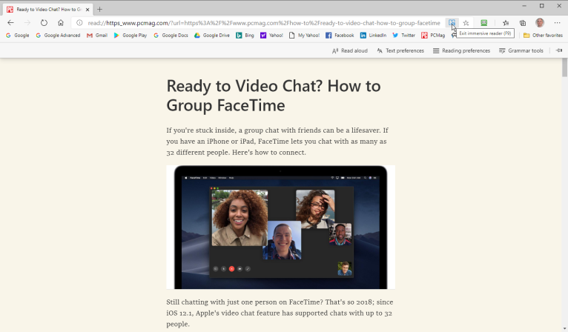Open the Google Drive bookmark
The height and width of the screenshot is (332, 568).
point(212,35)
